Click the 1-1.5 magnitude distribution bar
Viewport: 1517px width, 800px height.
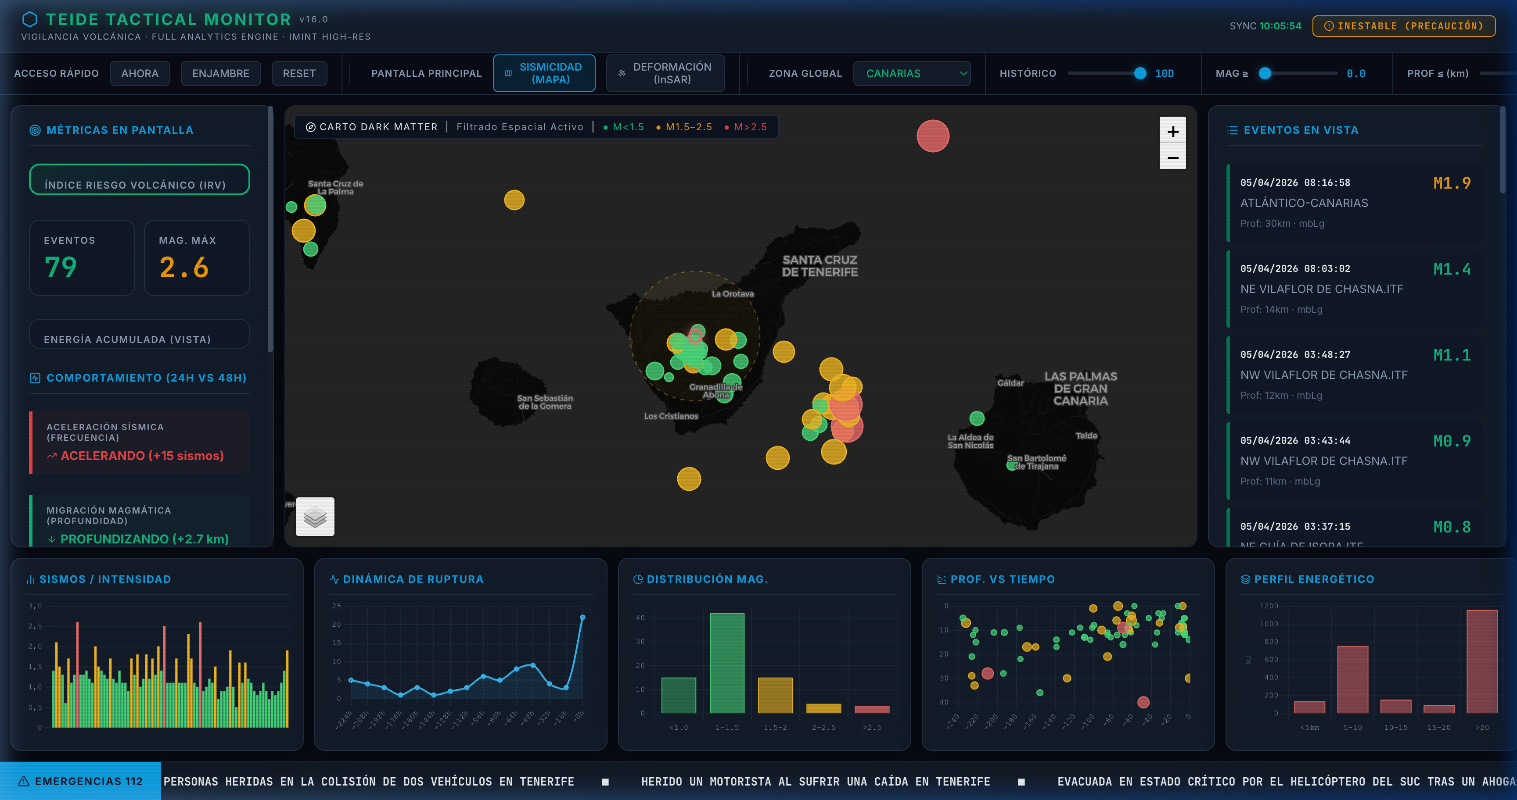pyautogui.click(x=727, y=663)
